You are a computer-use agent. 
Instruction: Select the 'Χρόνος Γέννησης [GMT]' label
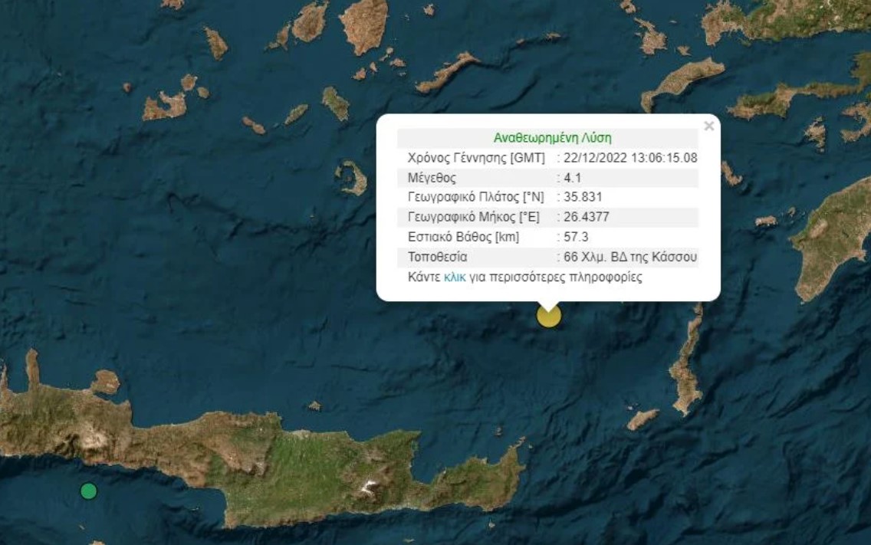[476, 158]
